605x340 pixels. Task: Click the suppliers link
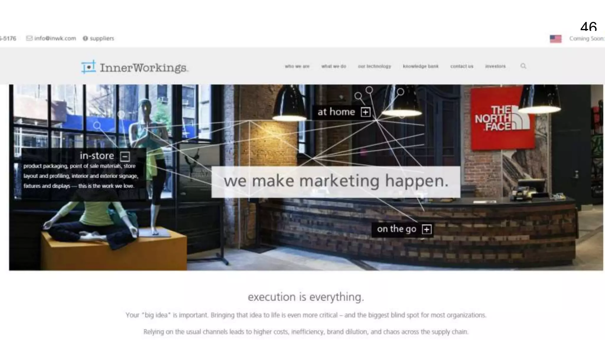(102, 38)
